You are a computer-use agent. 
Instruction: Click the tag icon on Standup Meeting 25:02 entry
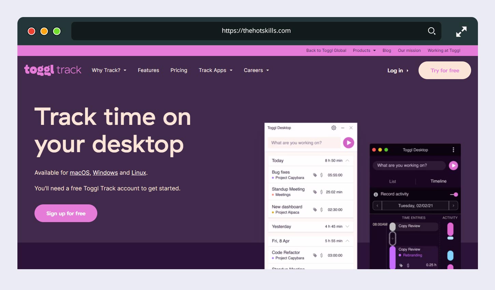click(x=315, y=192)
